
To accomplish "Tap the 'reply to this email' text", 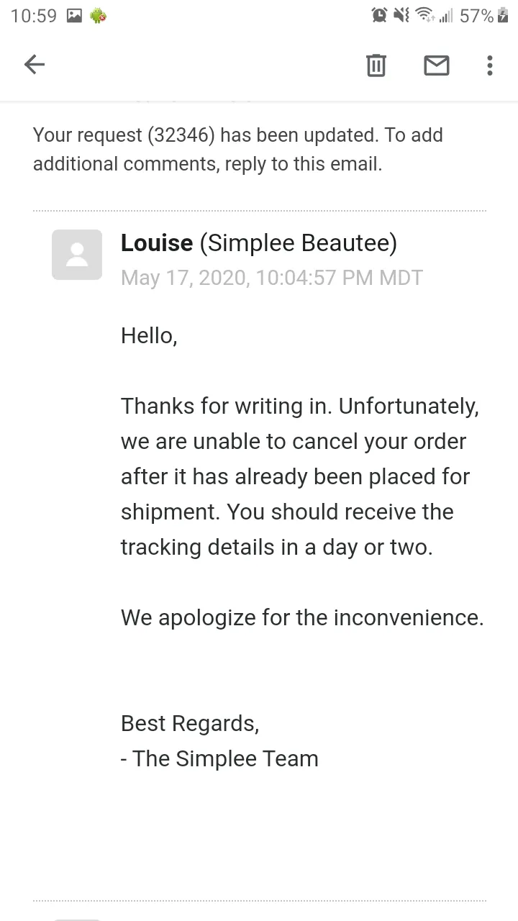I will coord(303,164).
